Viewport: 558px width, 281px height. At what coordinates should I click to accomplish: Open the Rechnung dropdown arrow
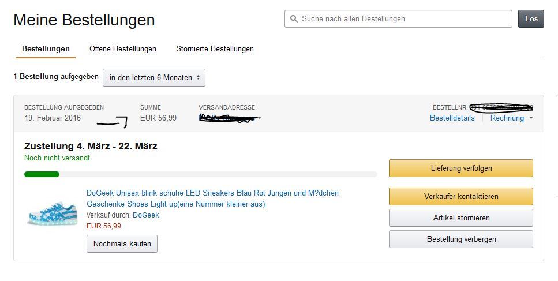click(531, 118)
